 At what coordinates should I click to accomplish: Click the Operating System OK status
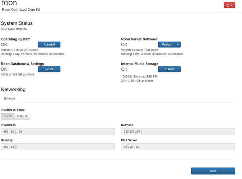click(4, 44)
